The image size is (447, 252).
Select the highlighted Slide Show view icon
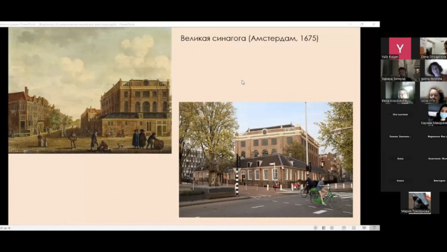[374, 228]
